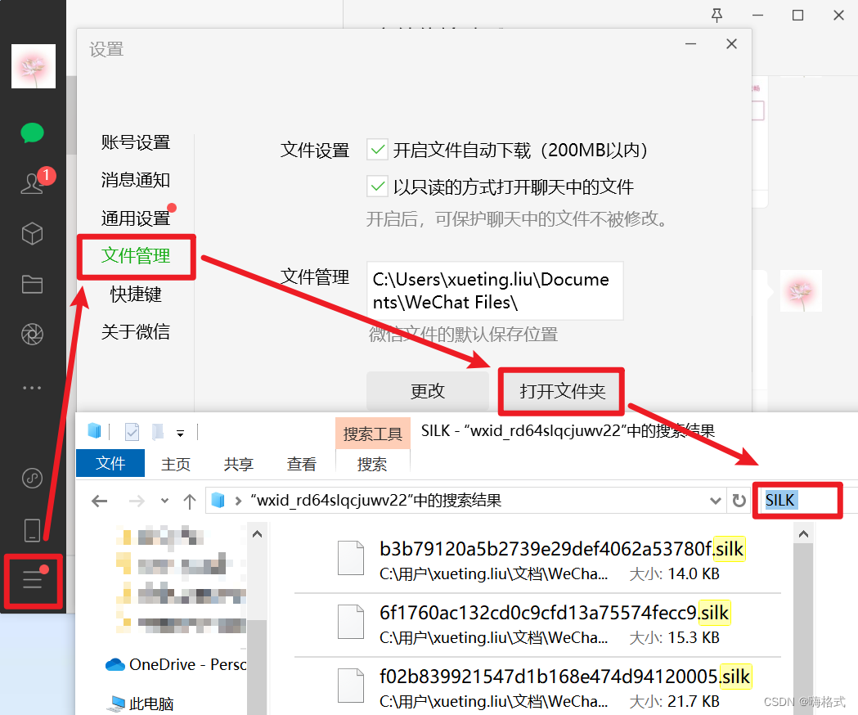Image resolution: width=858 pixels, height=715 pixels.
Task: Open Favorites cube icon in WeChat sidebar
Action: click(x=32, y=233)
